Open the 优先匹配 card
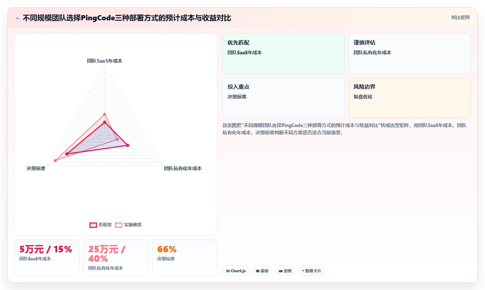The width and height of the screenshot is (485, 290). 284,54
